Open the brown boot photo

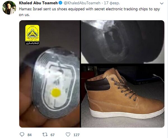[x=123, y=96]
